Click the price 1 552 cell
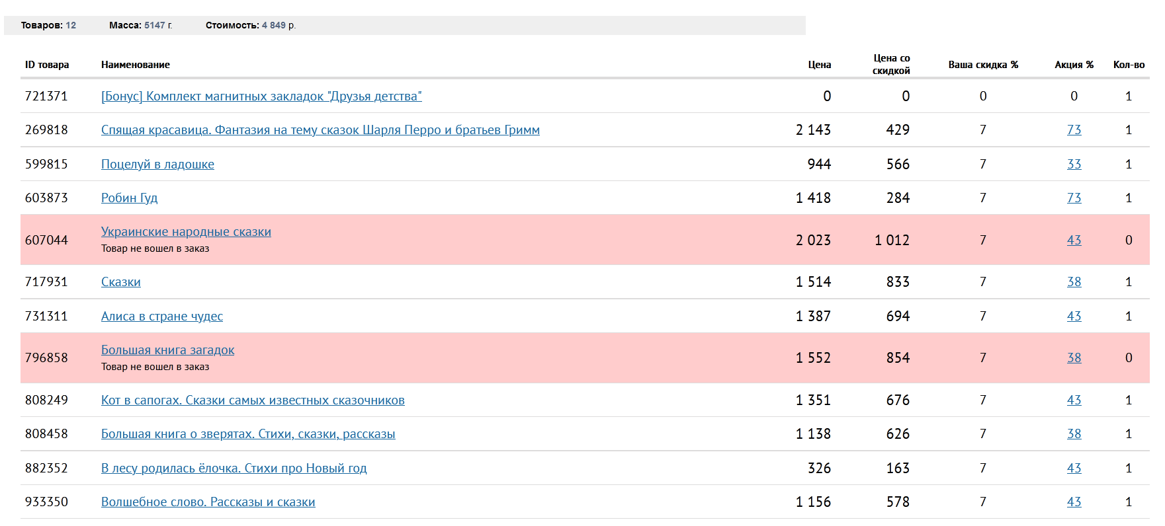This screenshot has width=1165, height=526. (813, 358)
